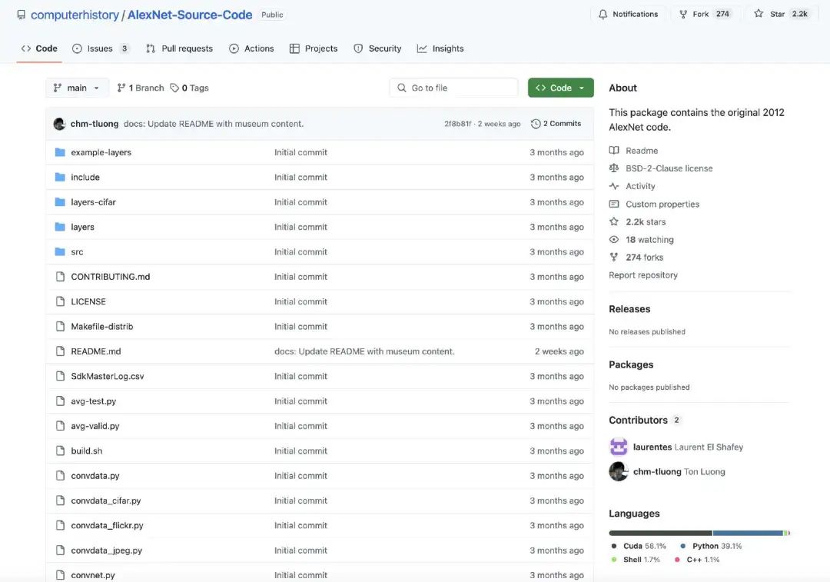Image resolution: width=830 pixels, height=582 pixels.
Task: Open the Makefile-distrib file
Action: pyautogui.click(x=101, y=327)
